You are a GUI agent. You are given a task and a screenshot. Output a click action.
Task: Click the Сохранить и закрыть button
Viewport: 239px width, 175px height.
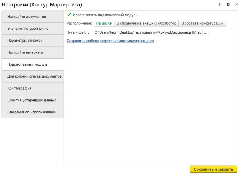[x=214, y=169]
